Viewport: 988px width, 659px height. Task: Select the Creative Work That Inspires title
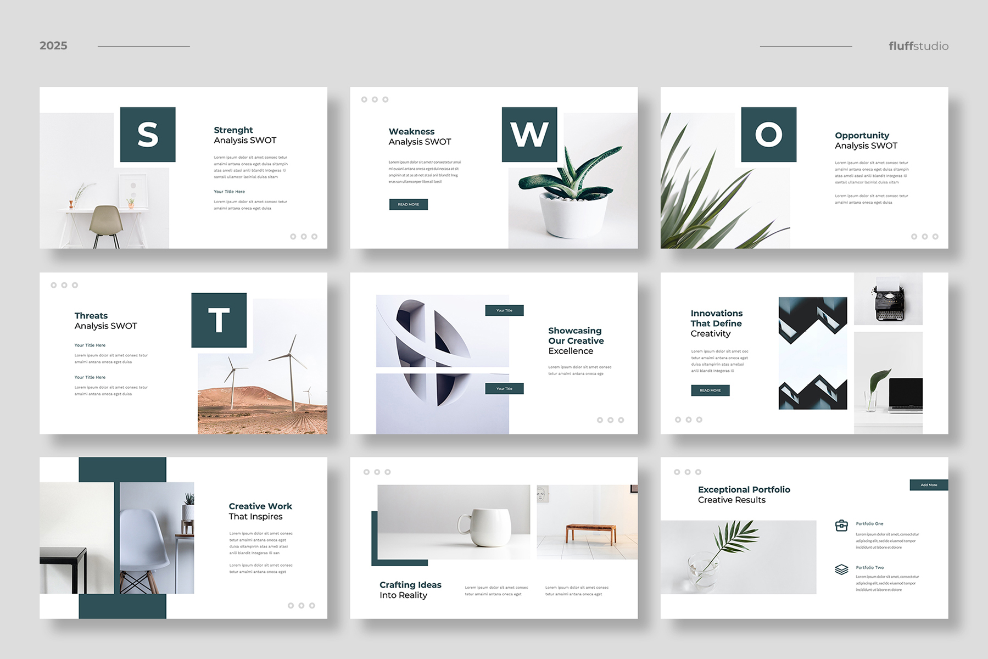[260, 511]
